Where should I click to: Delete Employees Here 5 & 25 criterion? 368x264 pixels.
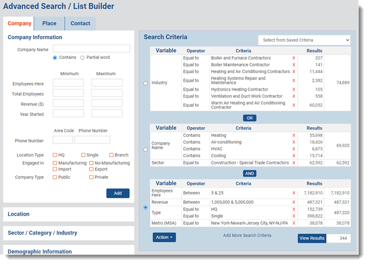click(x=294, y=193)
